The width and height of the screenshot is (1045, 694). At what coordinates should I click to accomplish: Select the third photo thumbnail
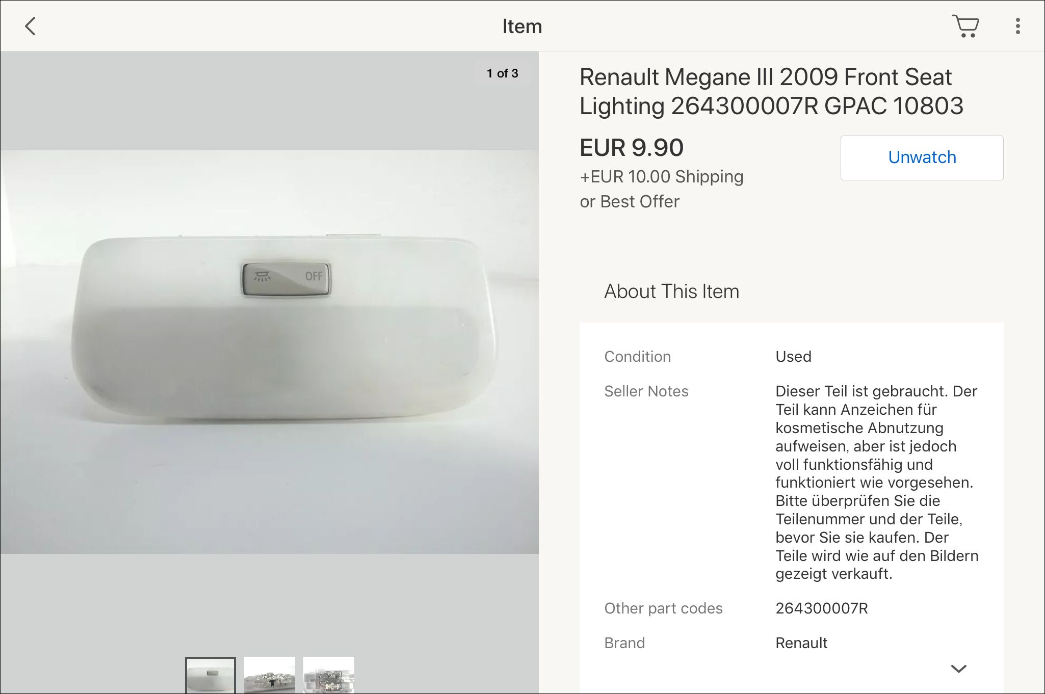point(329,675)
